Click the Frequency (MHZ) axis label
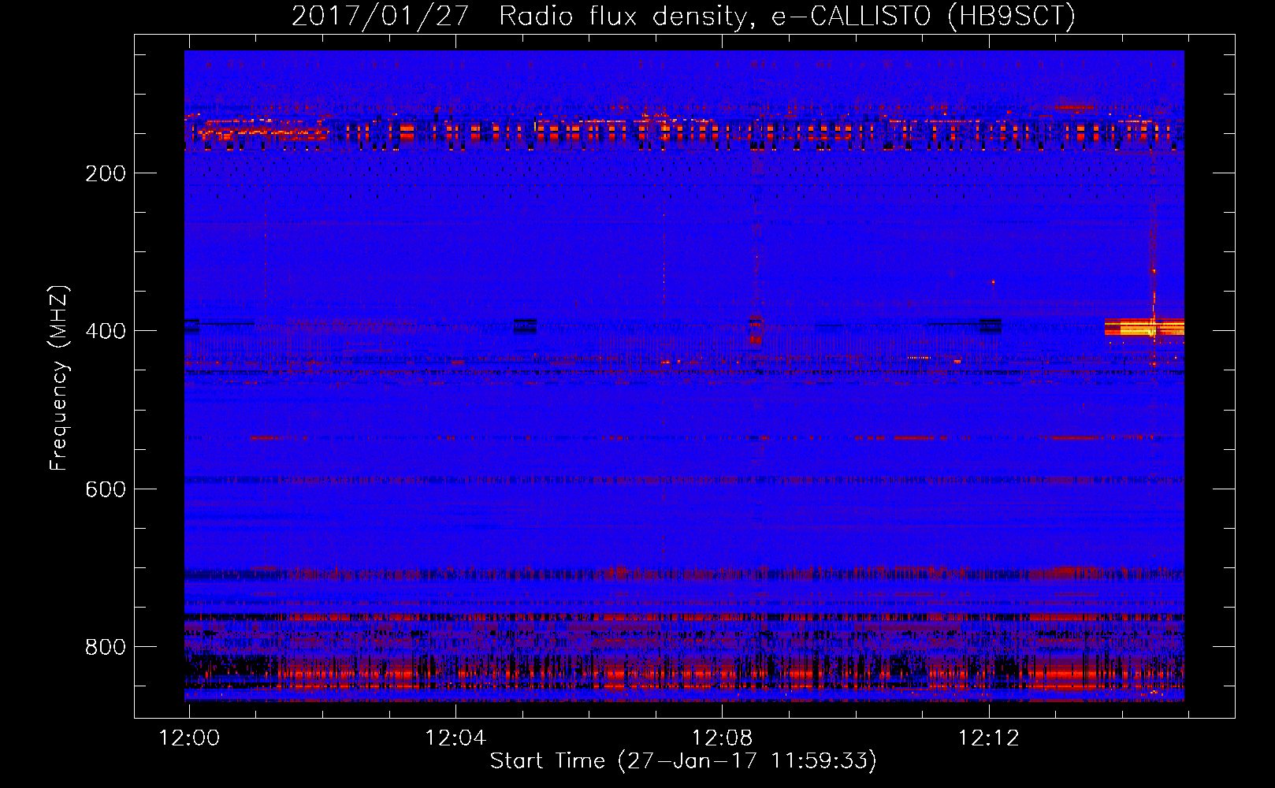This screenshot has width=1275, height=788. (59, 377)
